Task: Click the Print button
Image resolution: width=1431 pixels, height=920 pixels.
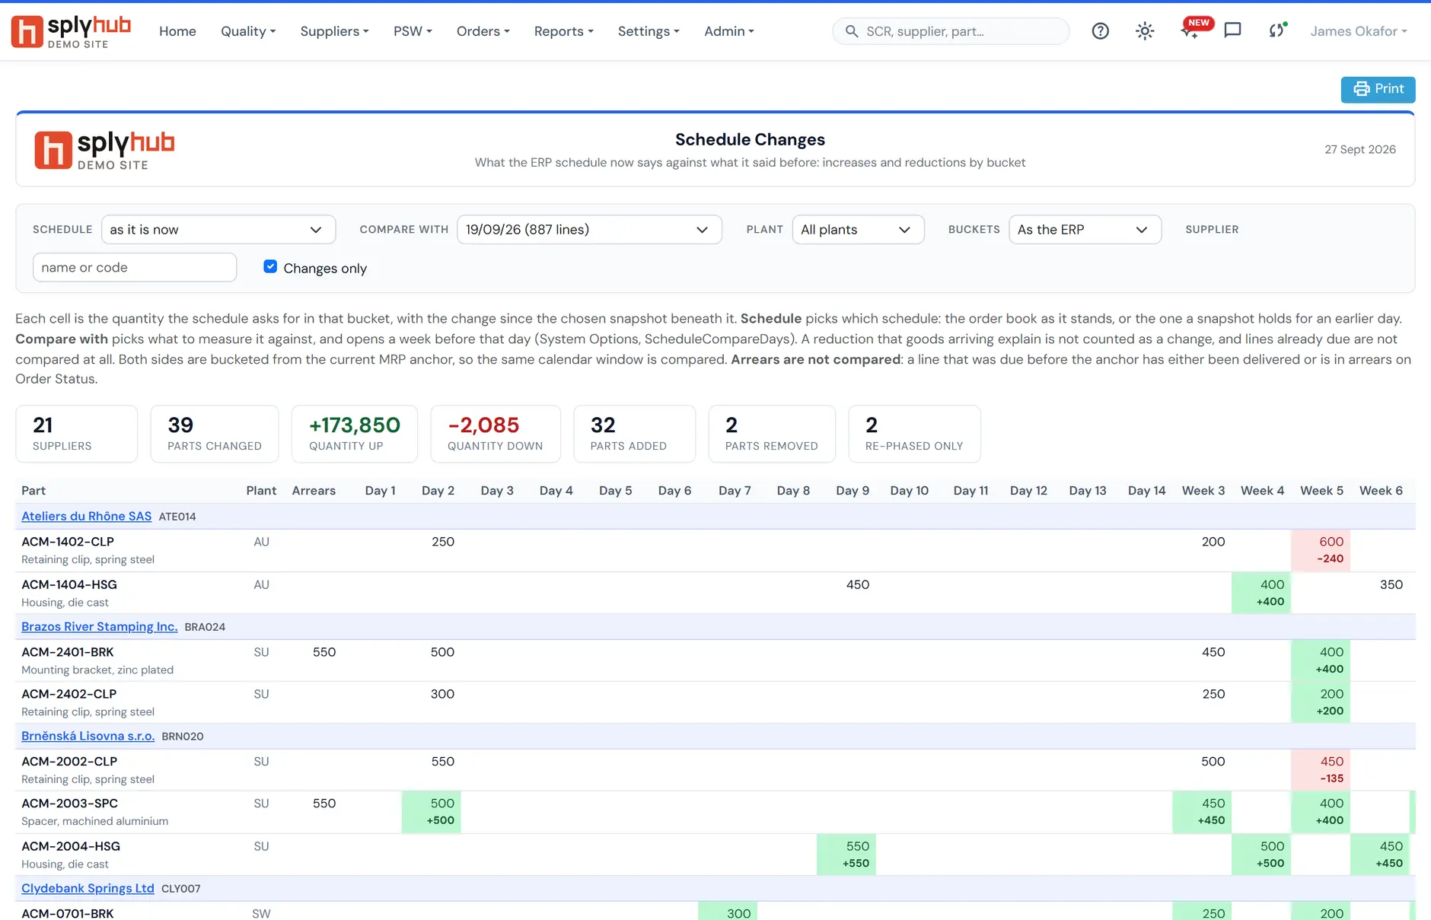Action: point(1378,89)
